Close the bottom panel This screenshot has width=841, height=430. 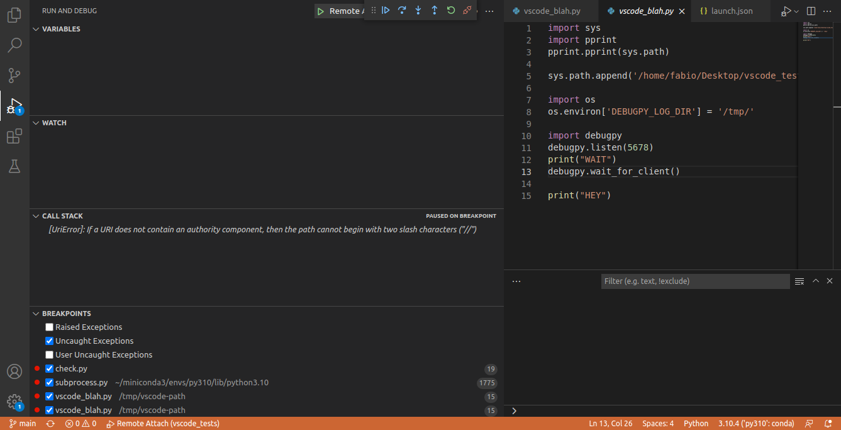click(830, 281)
